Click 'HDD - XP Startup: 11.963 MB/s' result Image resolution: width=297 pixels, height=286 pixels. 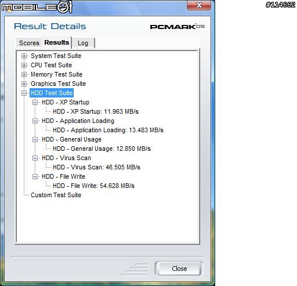point(96,111)
